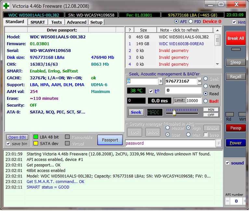Screen dimensions: 249x211
Task: Click the start LBA input field
Action: [x=142, y=81]
